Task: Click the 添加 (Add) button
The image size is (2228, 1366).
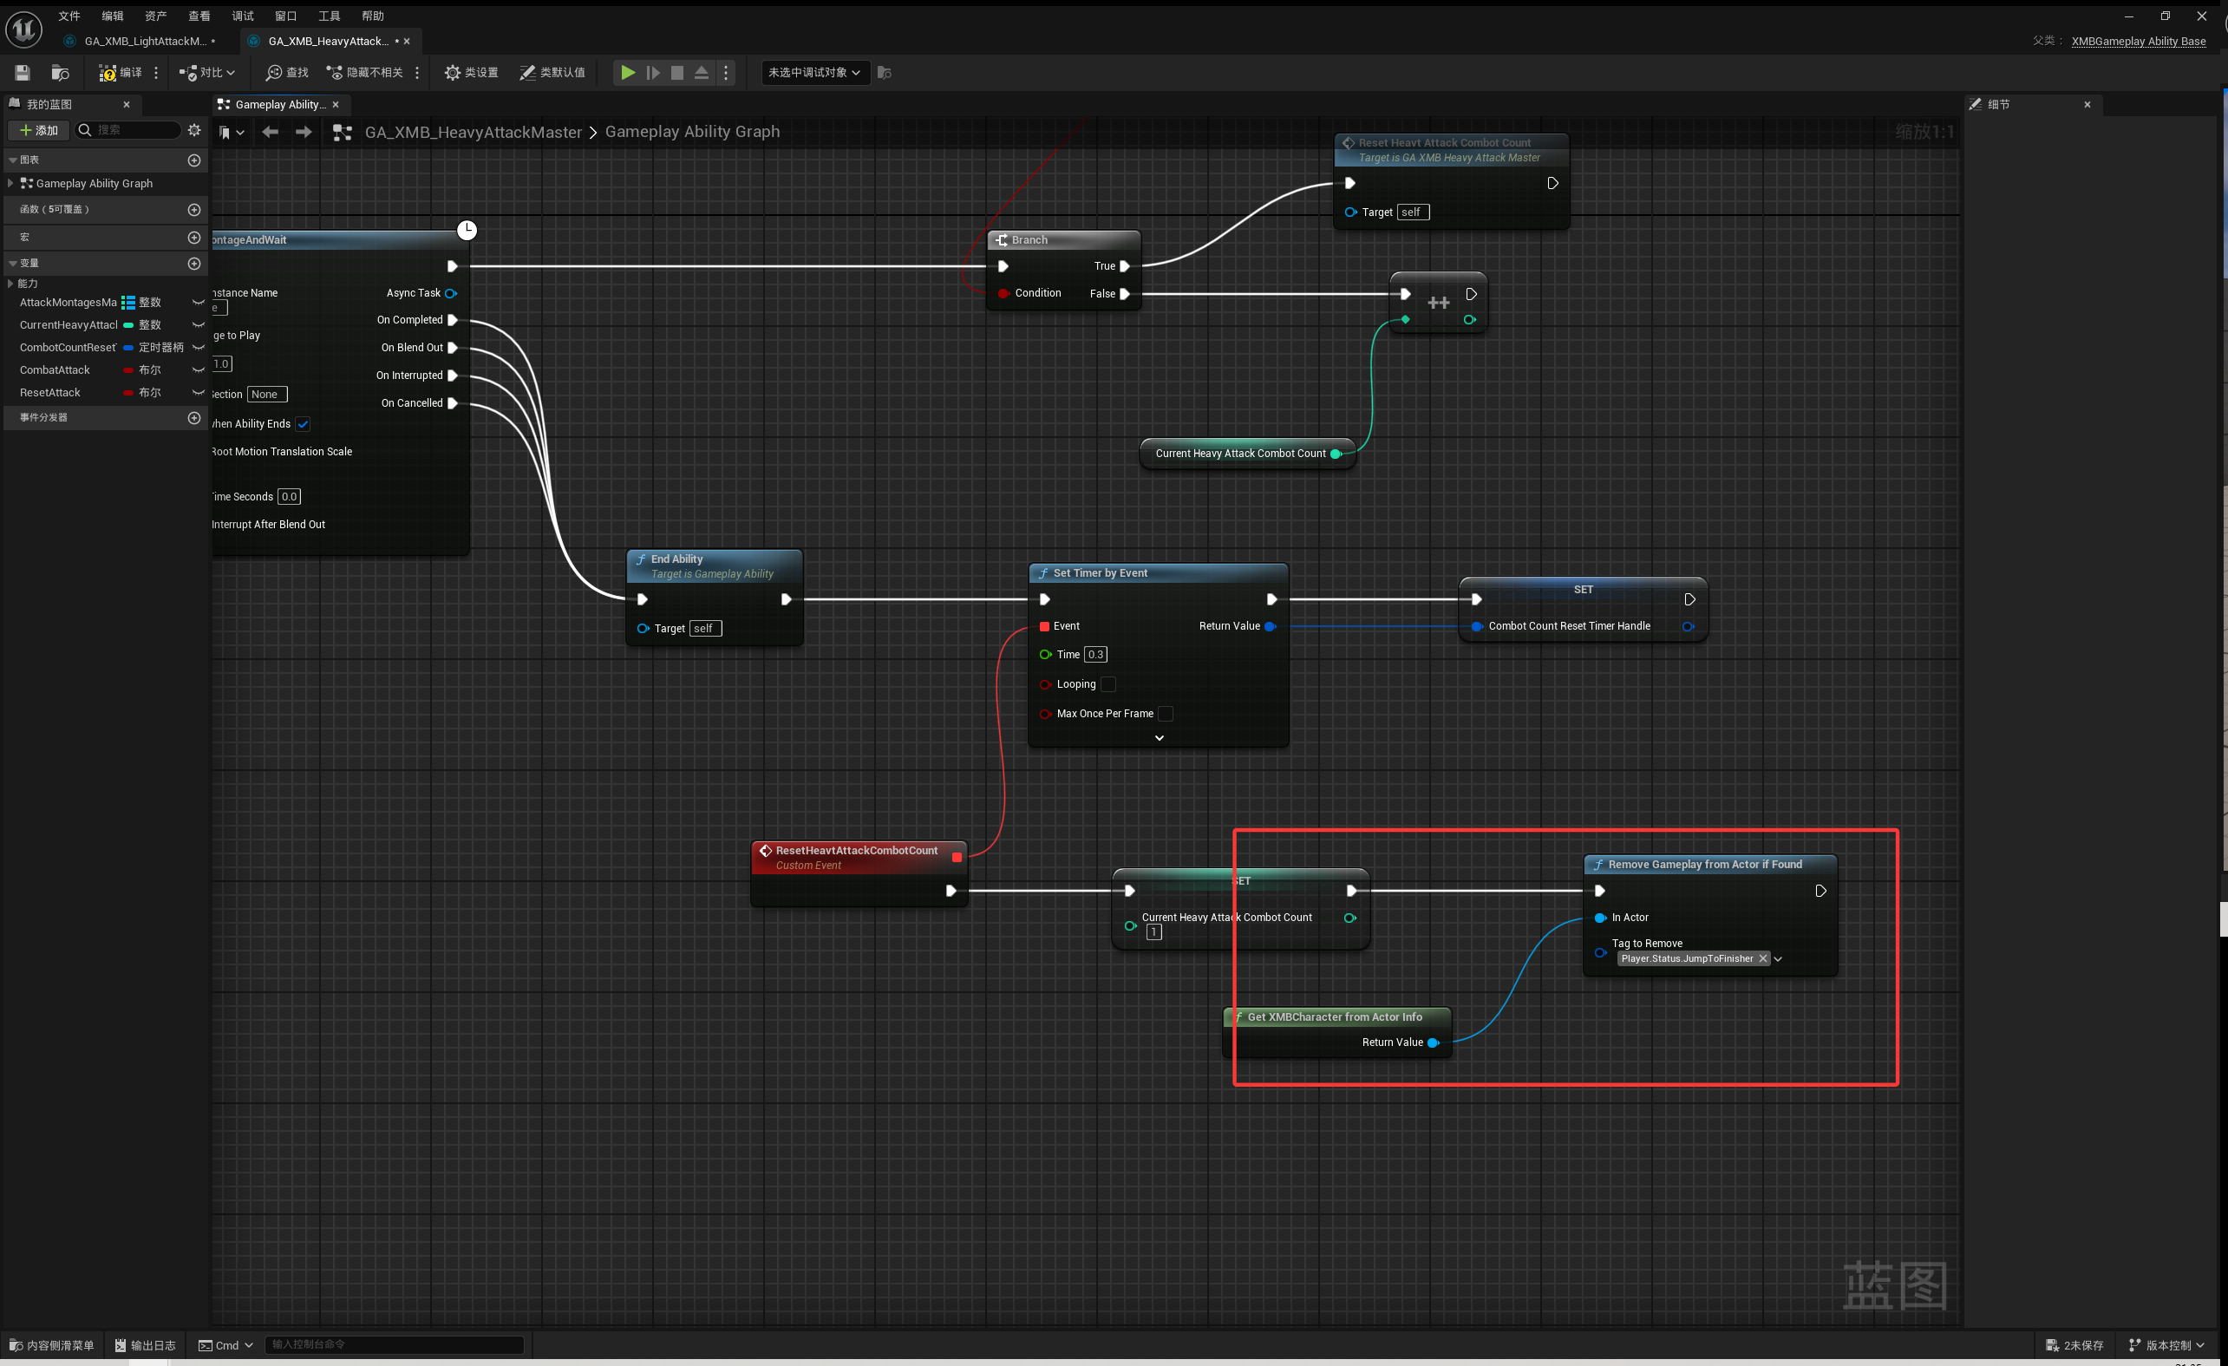Action: click(x=39, y=130)
